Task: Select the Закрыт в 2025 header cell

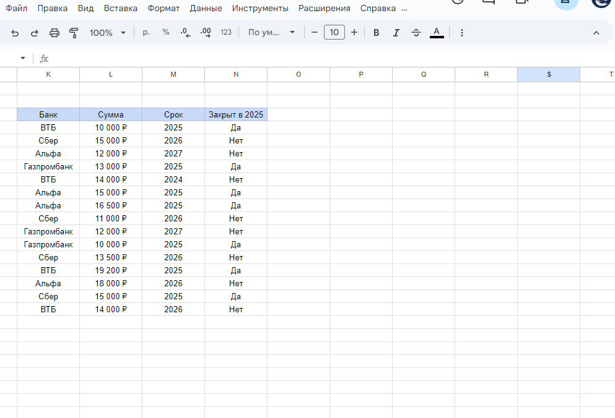Action: pos(236,115)
